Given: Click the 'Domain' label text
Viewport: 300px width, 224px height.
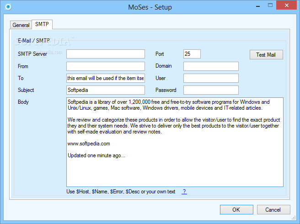Looking at the screenshot, I should [x=163, y=66].
